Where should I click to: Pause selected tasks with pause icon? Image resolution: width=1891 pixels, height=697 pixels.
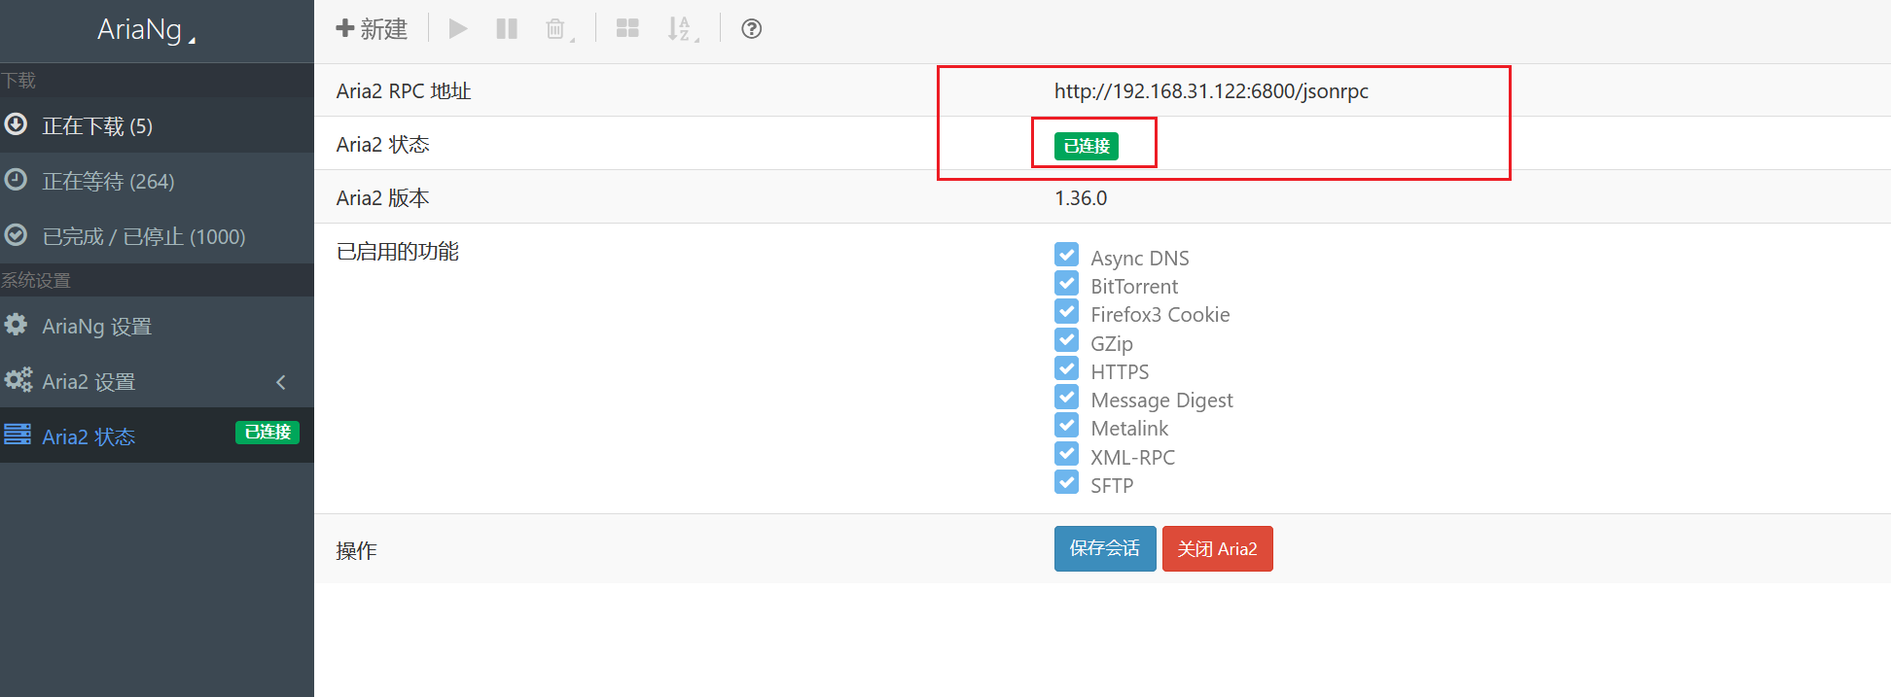point(507,29)
